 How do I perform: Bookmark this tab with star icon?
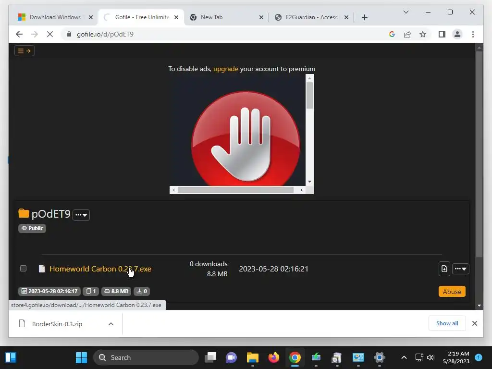pyautogui.click(x=423, y=34)
